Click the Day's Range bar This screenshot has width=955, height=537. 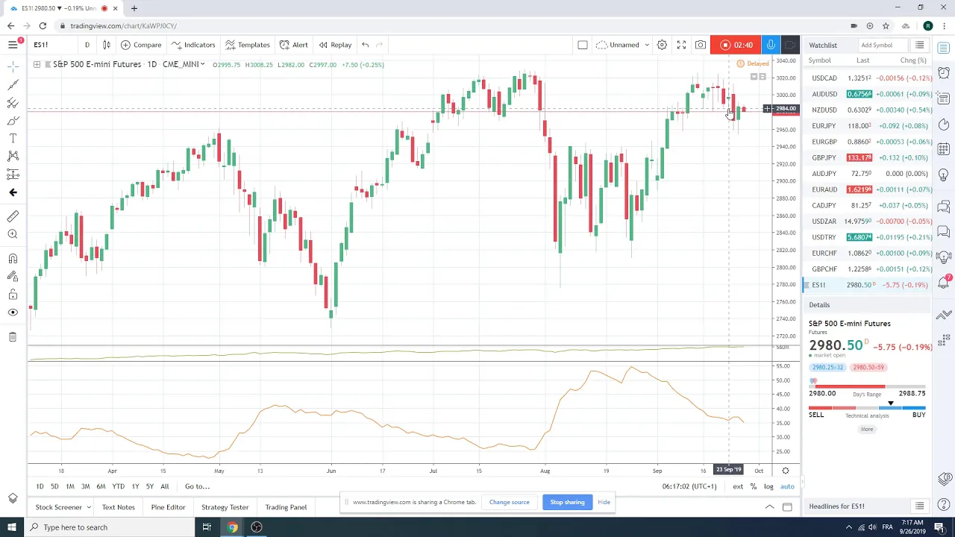click(867, 388)
